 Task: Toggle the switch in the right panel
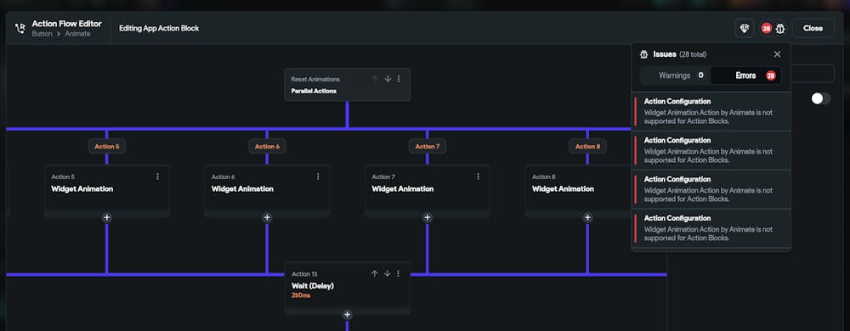(x=821, y=98)
